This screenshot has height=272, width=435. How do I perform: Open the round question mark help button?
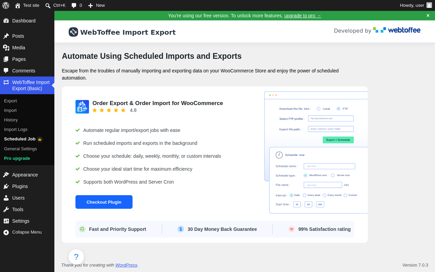coord(76,257)
